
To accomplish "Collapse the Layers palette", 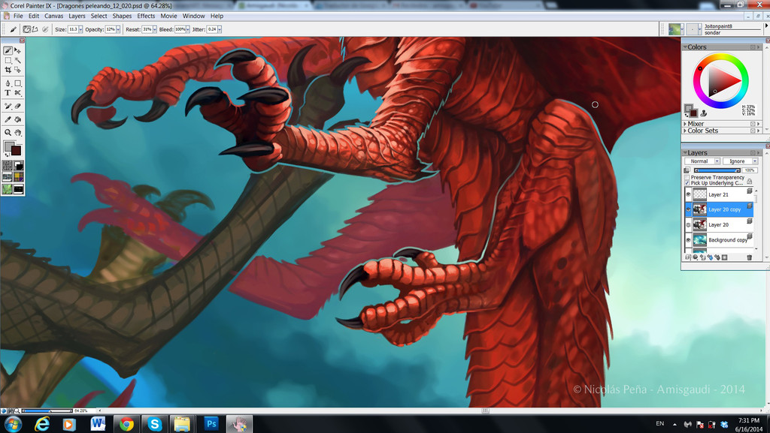I will click(685, 153).
